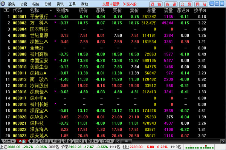Select the 创业 tab
The width and height of the screenshot is (226, 150).
point(45,141)
